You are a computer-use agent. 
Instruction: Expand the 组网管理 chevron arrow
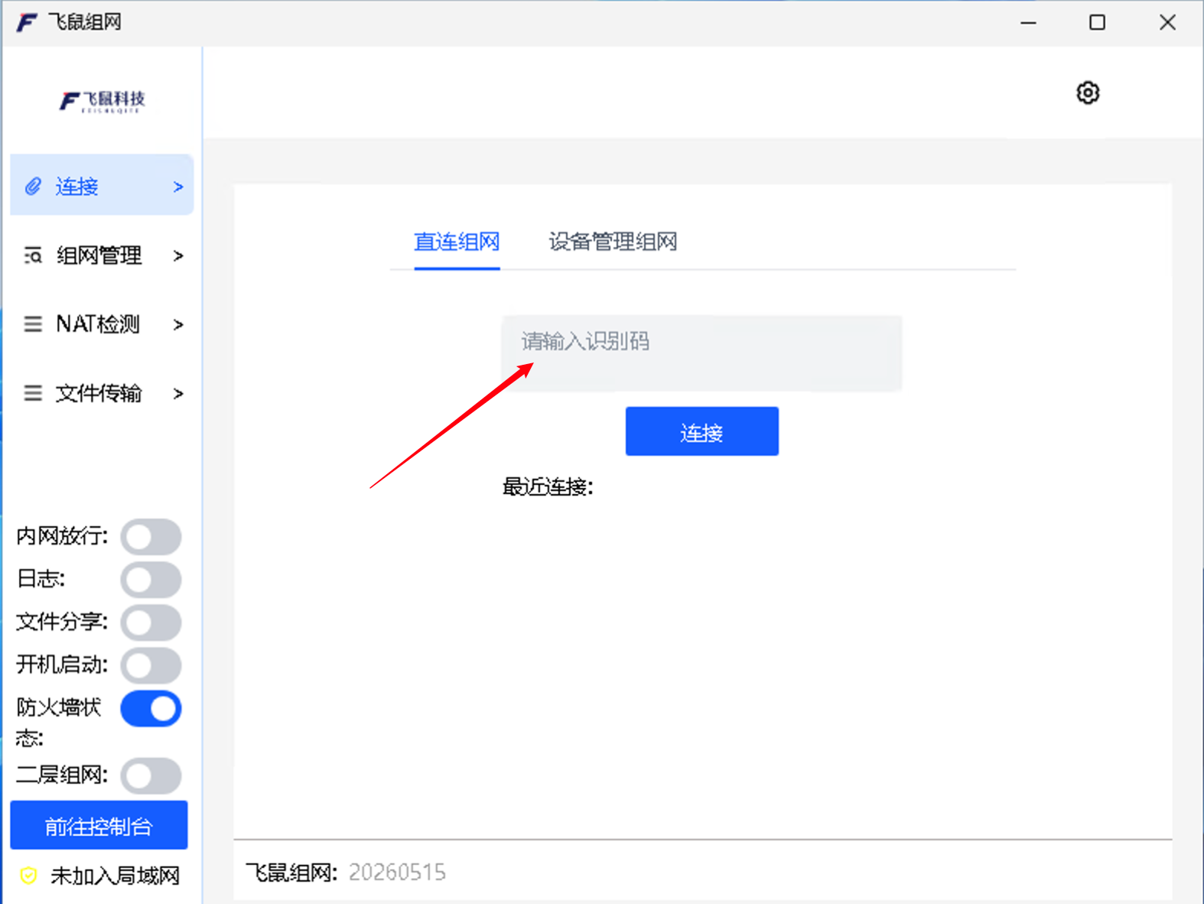click(178, 255)
